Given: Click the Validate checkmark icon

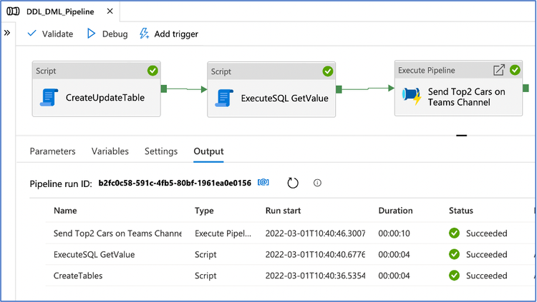Looking at the screenshot, I should (32, 34).
